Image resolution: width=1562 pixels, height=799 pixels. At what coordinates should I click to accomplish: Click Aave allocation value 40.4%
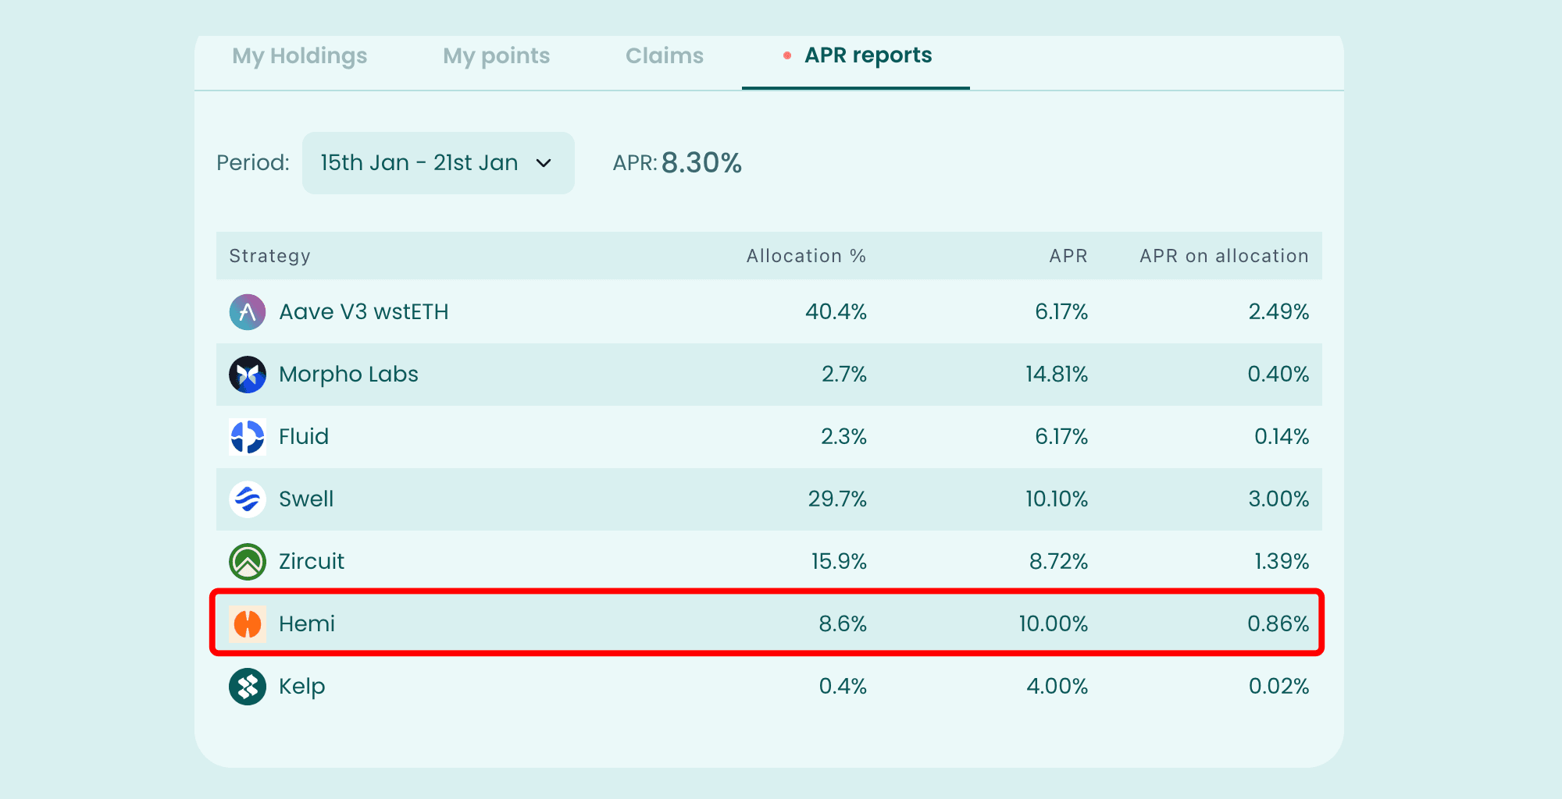pyautogui.click(x=836, y=312)
